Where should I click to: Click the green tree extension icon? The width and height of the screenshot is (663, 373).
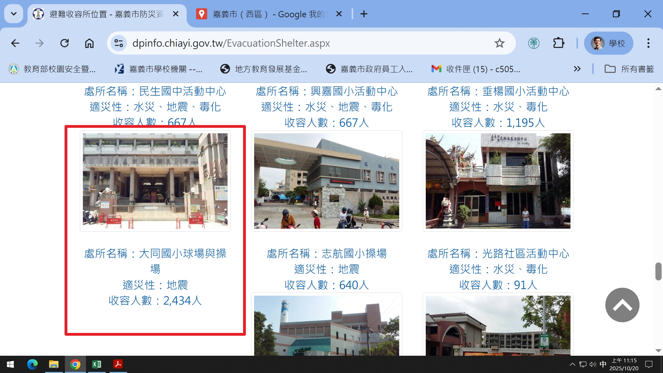click(534, 43)
